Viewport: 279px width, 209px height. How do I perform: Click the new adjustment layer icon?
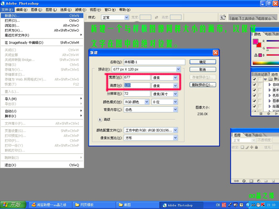tap(259, 181)
